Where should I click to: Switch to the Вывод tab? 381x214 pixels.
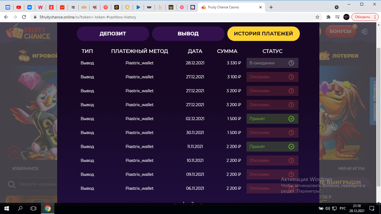[x=188, y=34]
